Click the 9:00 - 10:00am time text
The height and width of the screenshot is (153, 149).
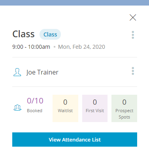(31, 47)
